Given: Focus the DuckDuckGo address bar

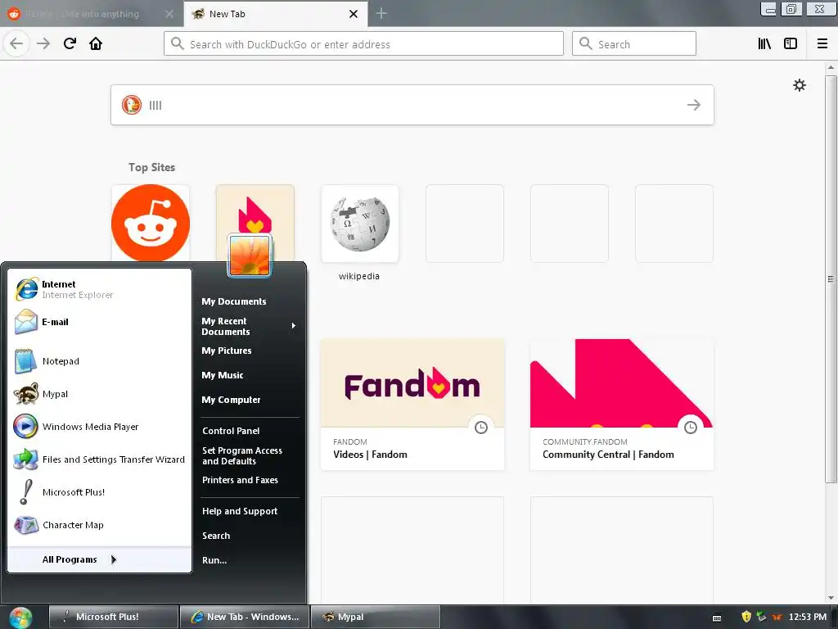Looking at the screenshot, I should click(x=363, y=44).
